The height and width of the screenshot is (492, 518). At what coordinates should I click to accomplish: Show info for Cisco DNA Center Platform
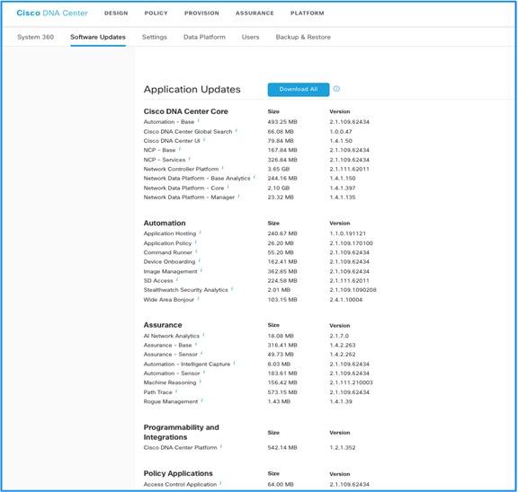(x=221, y=447)
